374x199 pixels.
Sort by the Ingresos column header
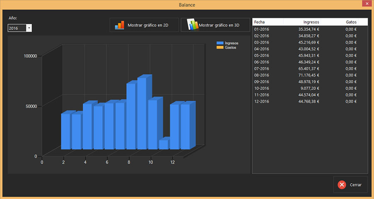[x=302, y=22]
